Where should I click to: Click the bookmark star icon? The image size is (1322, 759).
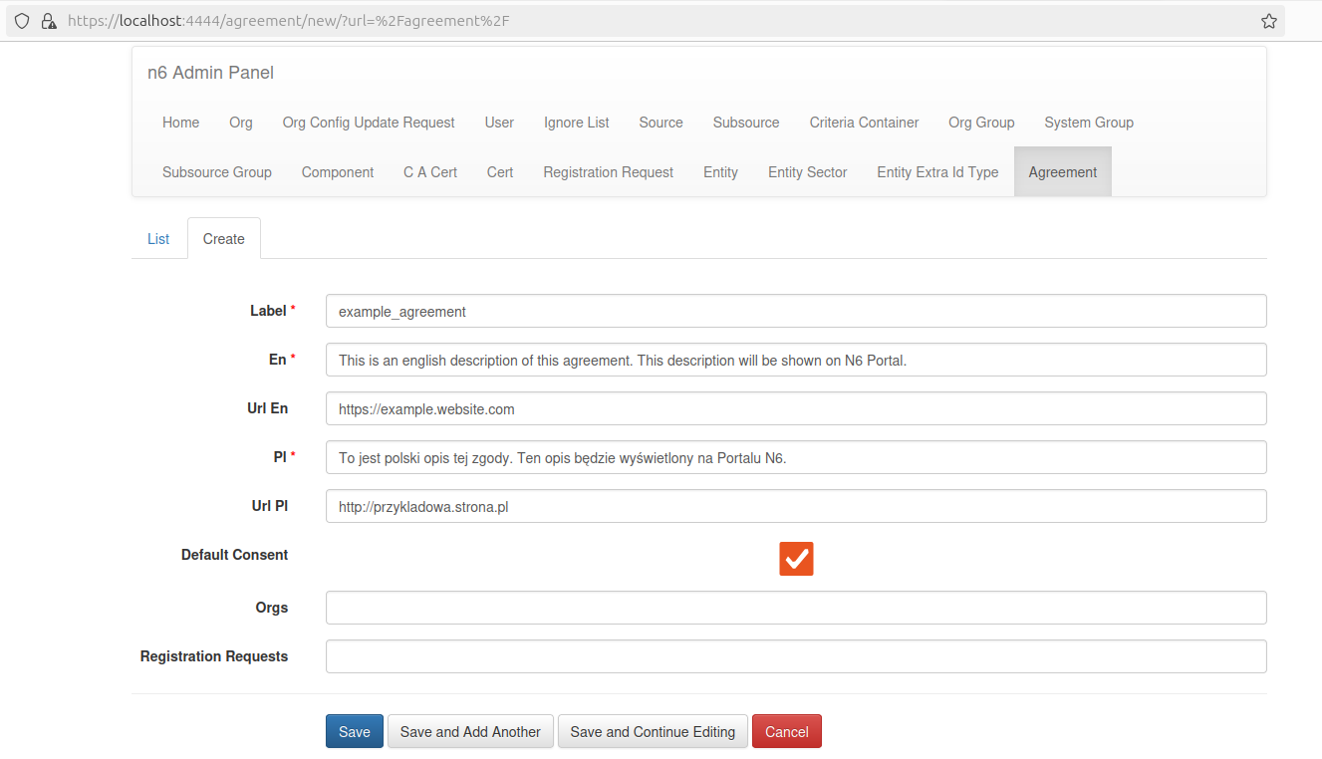1268,21
